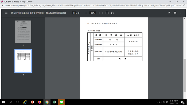Click the 59% zoom level field
The width and height of the screenshot is (187, 105).
point(93,13)
